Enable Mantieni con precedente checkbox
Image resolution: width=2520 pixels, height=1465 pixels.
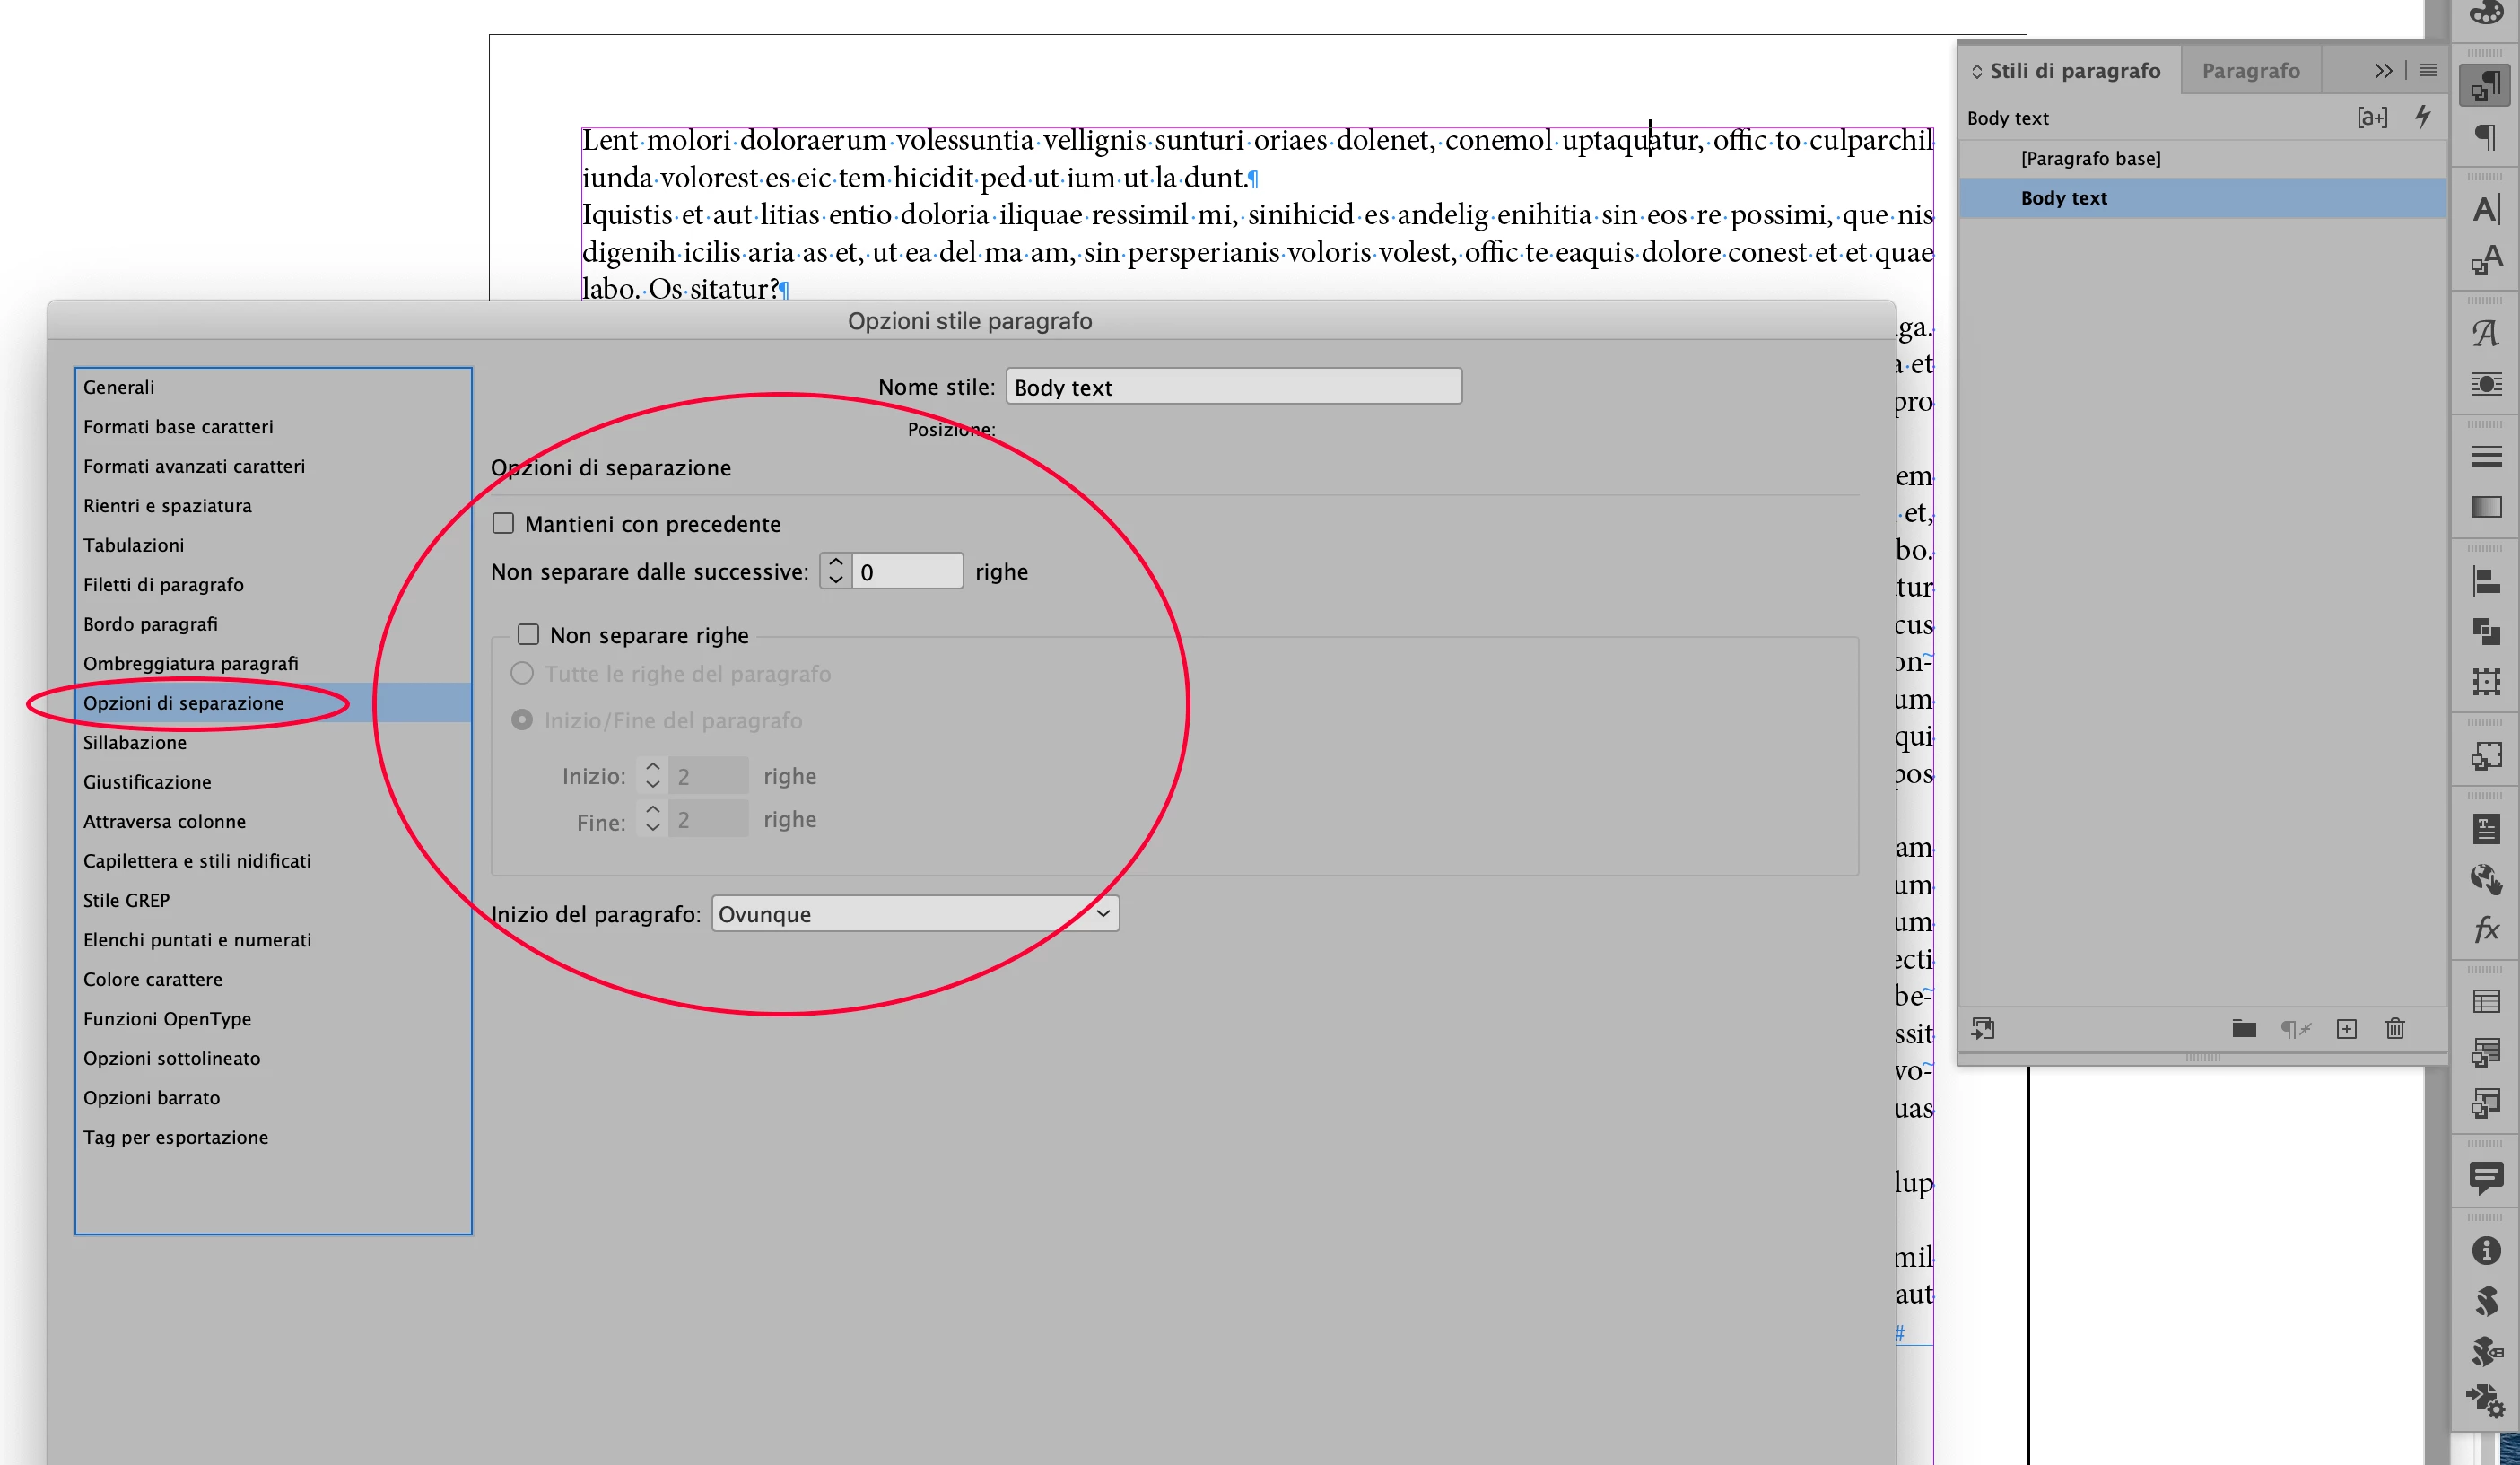click(x=504, y=524)
